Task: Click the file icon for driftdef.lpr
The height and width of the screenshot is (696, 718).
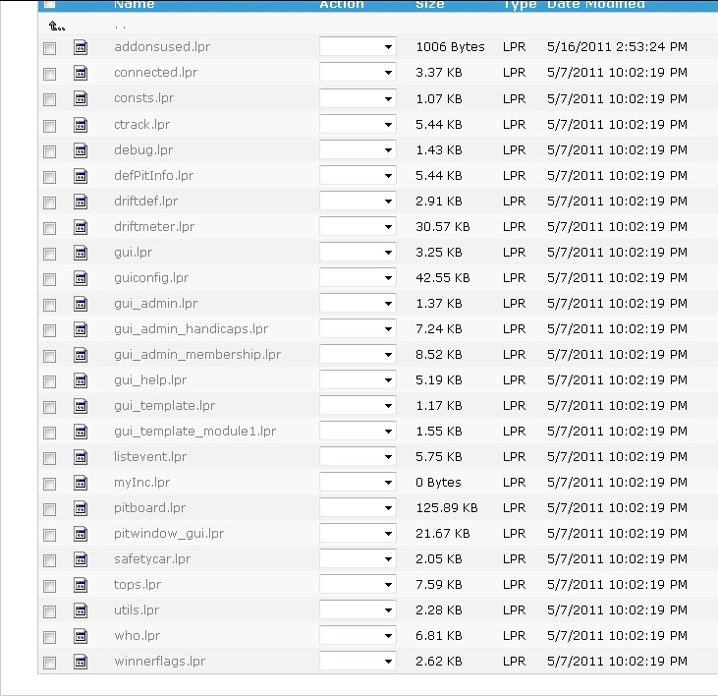Action: pos(81,202)
